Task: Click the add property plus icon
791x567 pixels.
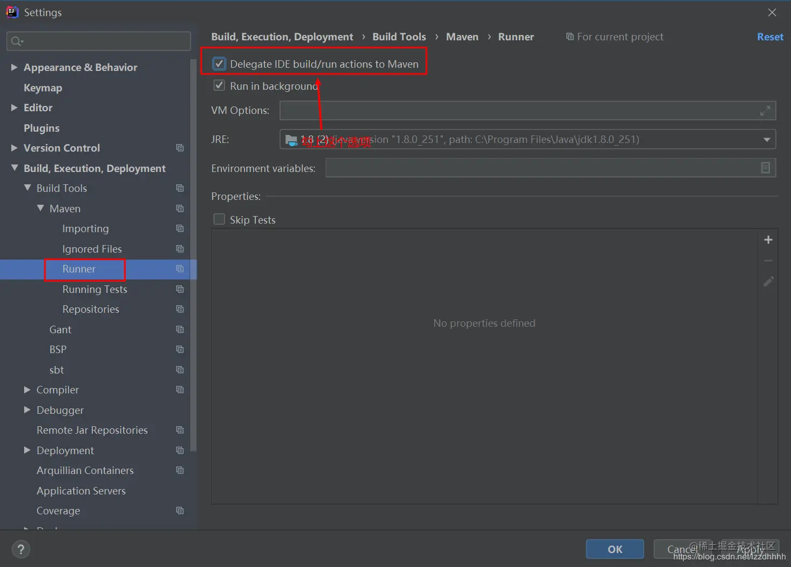Action: pyautogui.click(x=768, y=240)
